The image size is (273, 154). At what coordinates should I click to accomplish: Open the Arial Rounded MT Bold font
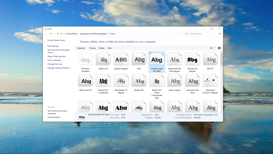click(157, 59)
